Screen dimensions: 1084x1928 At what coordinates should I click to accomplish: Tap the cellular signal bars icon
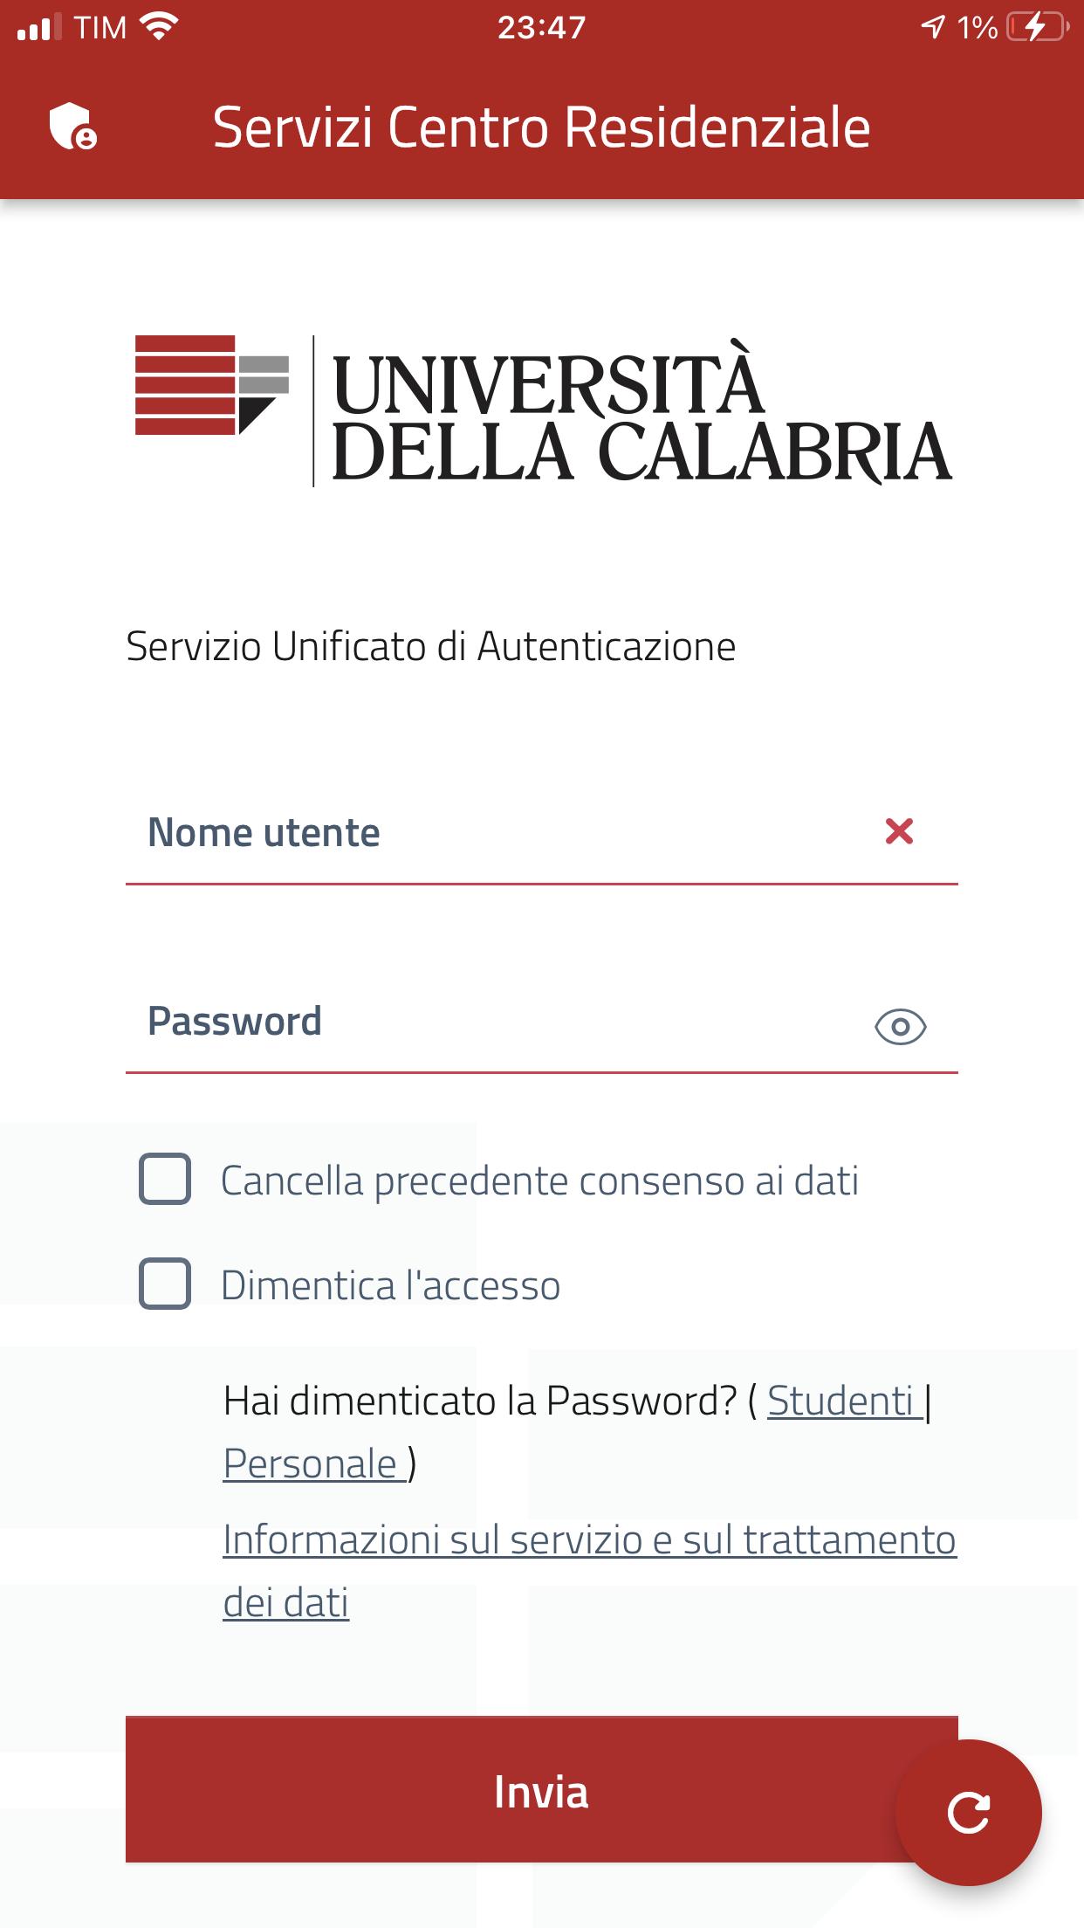click(x=39, y=28)
